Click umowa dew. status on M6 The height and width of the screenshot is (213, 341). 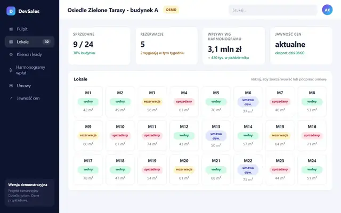pyautogui.click(x=248, y=102)
